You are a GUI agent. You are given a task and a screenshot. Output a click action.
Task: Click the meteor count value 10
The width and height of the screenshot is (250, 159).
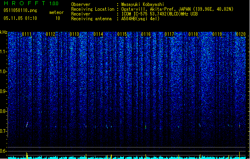pyautogui.click(x=58, y=18)
